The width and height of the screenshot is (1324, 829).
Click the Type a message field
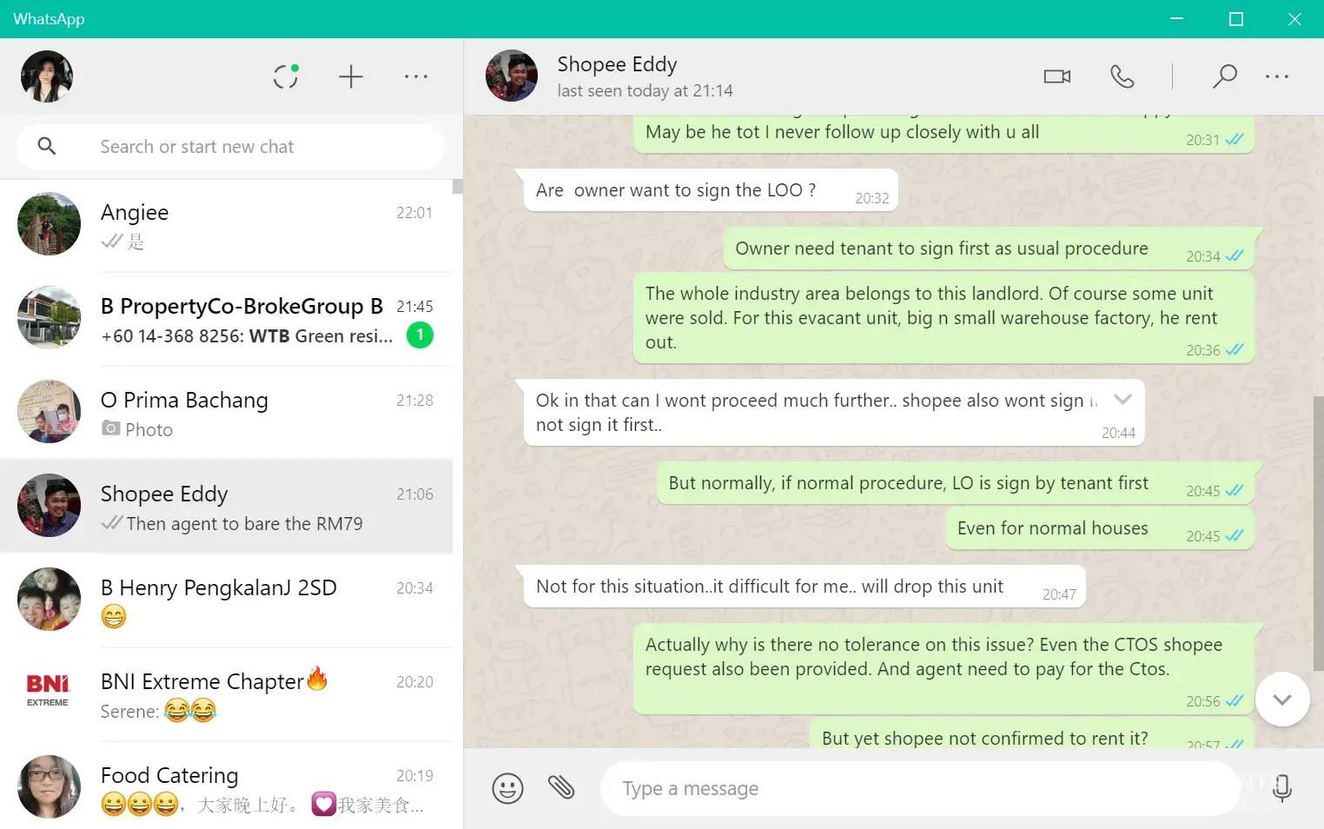[920, 789]
